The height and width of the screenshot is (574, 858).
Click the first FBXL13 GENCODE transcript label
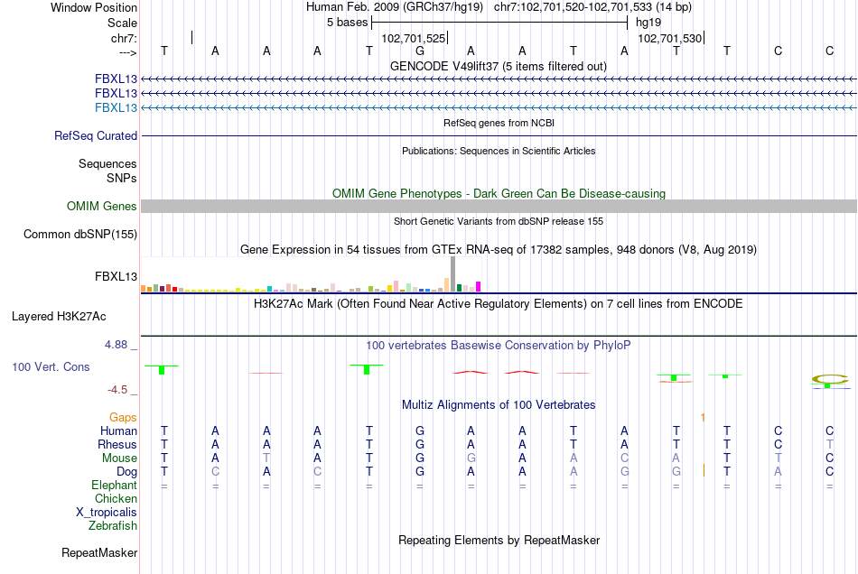click(x=116, y=79)
